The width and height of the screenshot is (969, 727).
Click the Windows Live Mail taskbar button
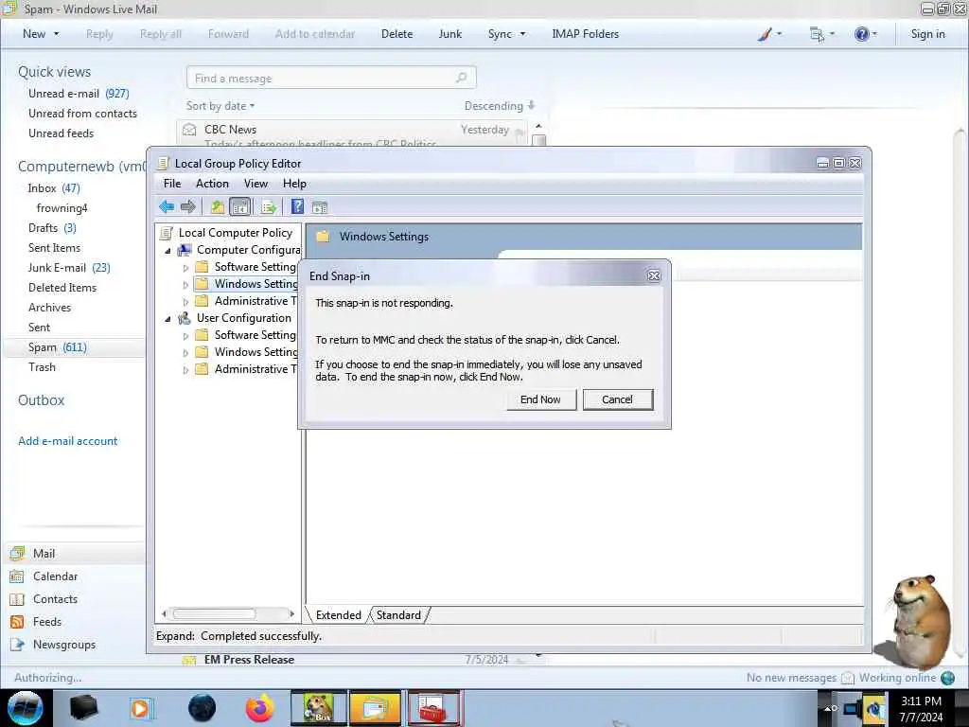375,708
